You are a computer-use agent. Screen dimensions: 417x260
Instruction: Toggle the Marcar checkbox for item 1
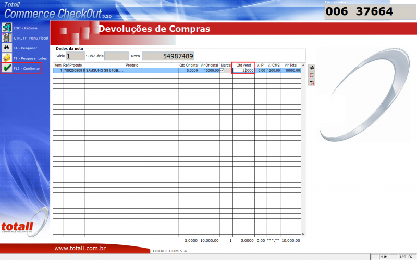(222, 70)
